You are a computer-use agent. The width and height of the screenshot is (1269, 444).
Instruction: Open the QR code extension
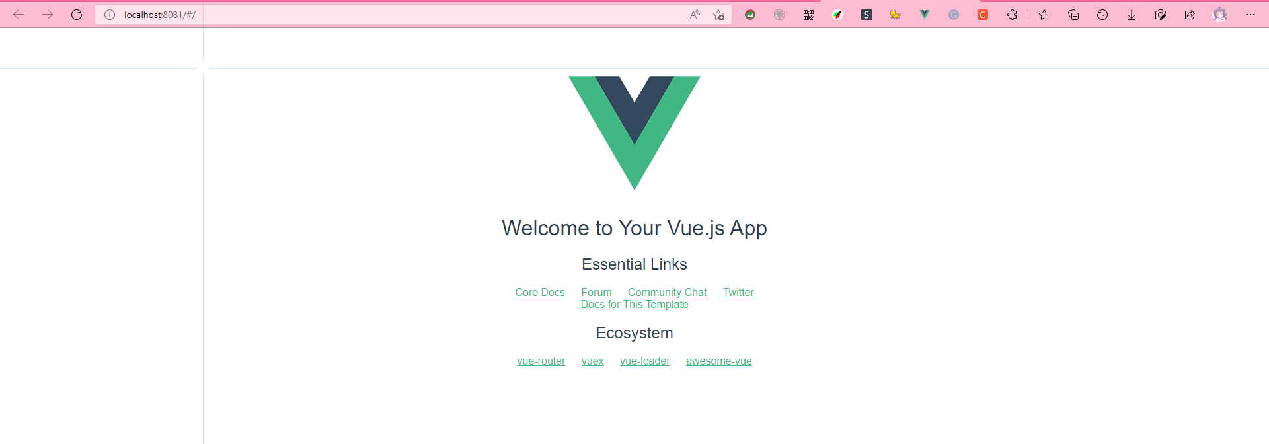(808, 15)
